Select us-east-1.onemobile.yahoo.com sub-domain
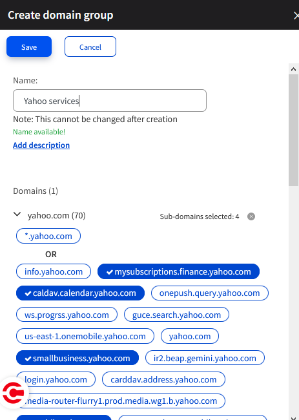 click(x=85, y=336)
